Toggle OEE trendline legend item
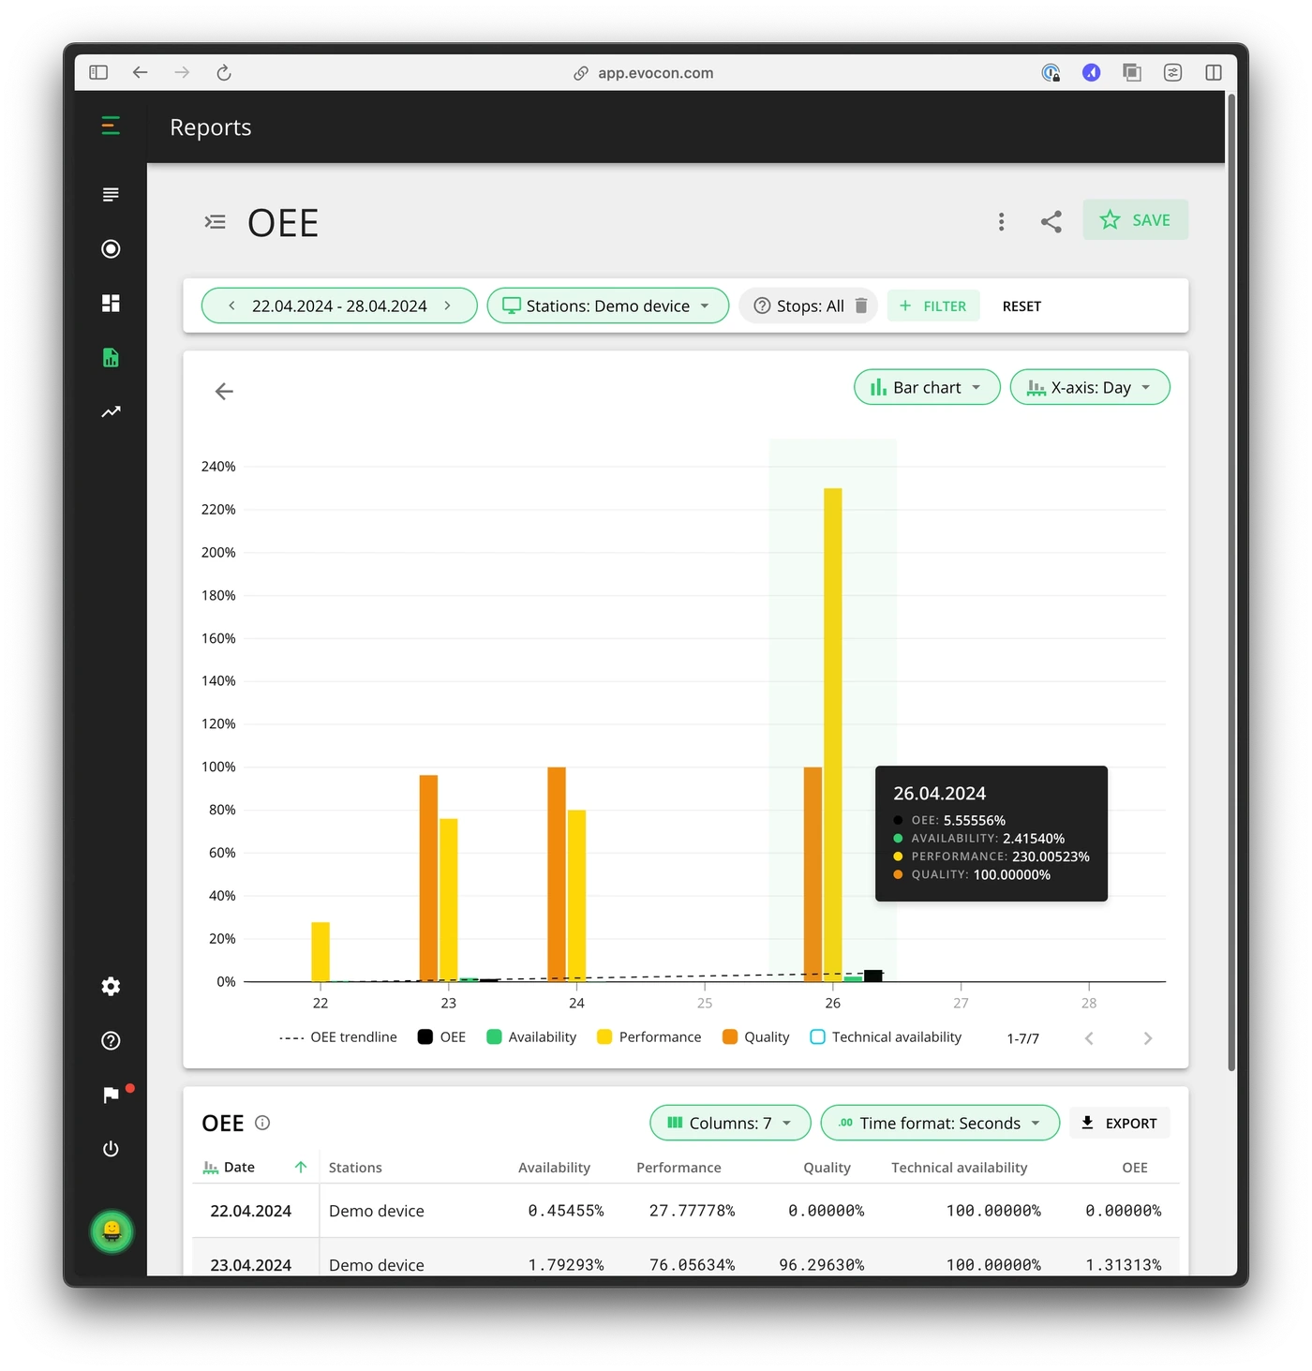1312x1371 pixels. (338, 1037)
